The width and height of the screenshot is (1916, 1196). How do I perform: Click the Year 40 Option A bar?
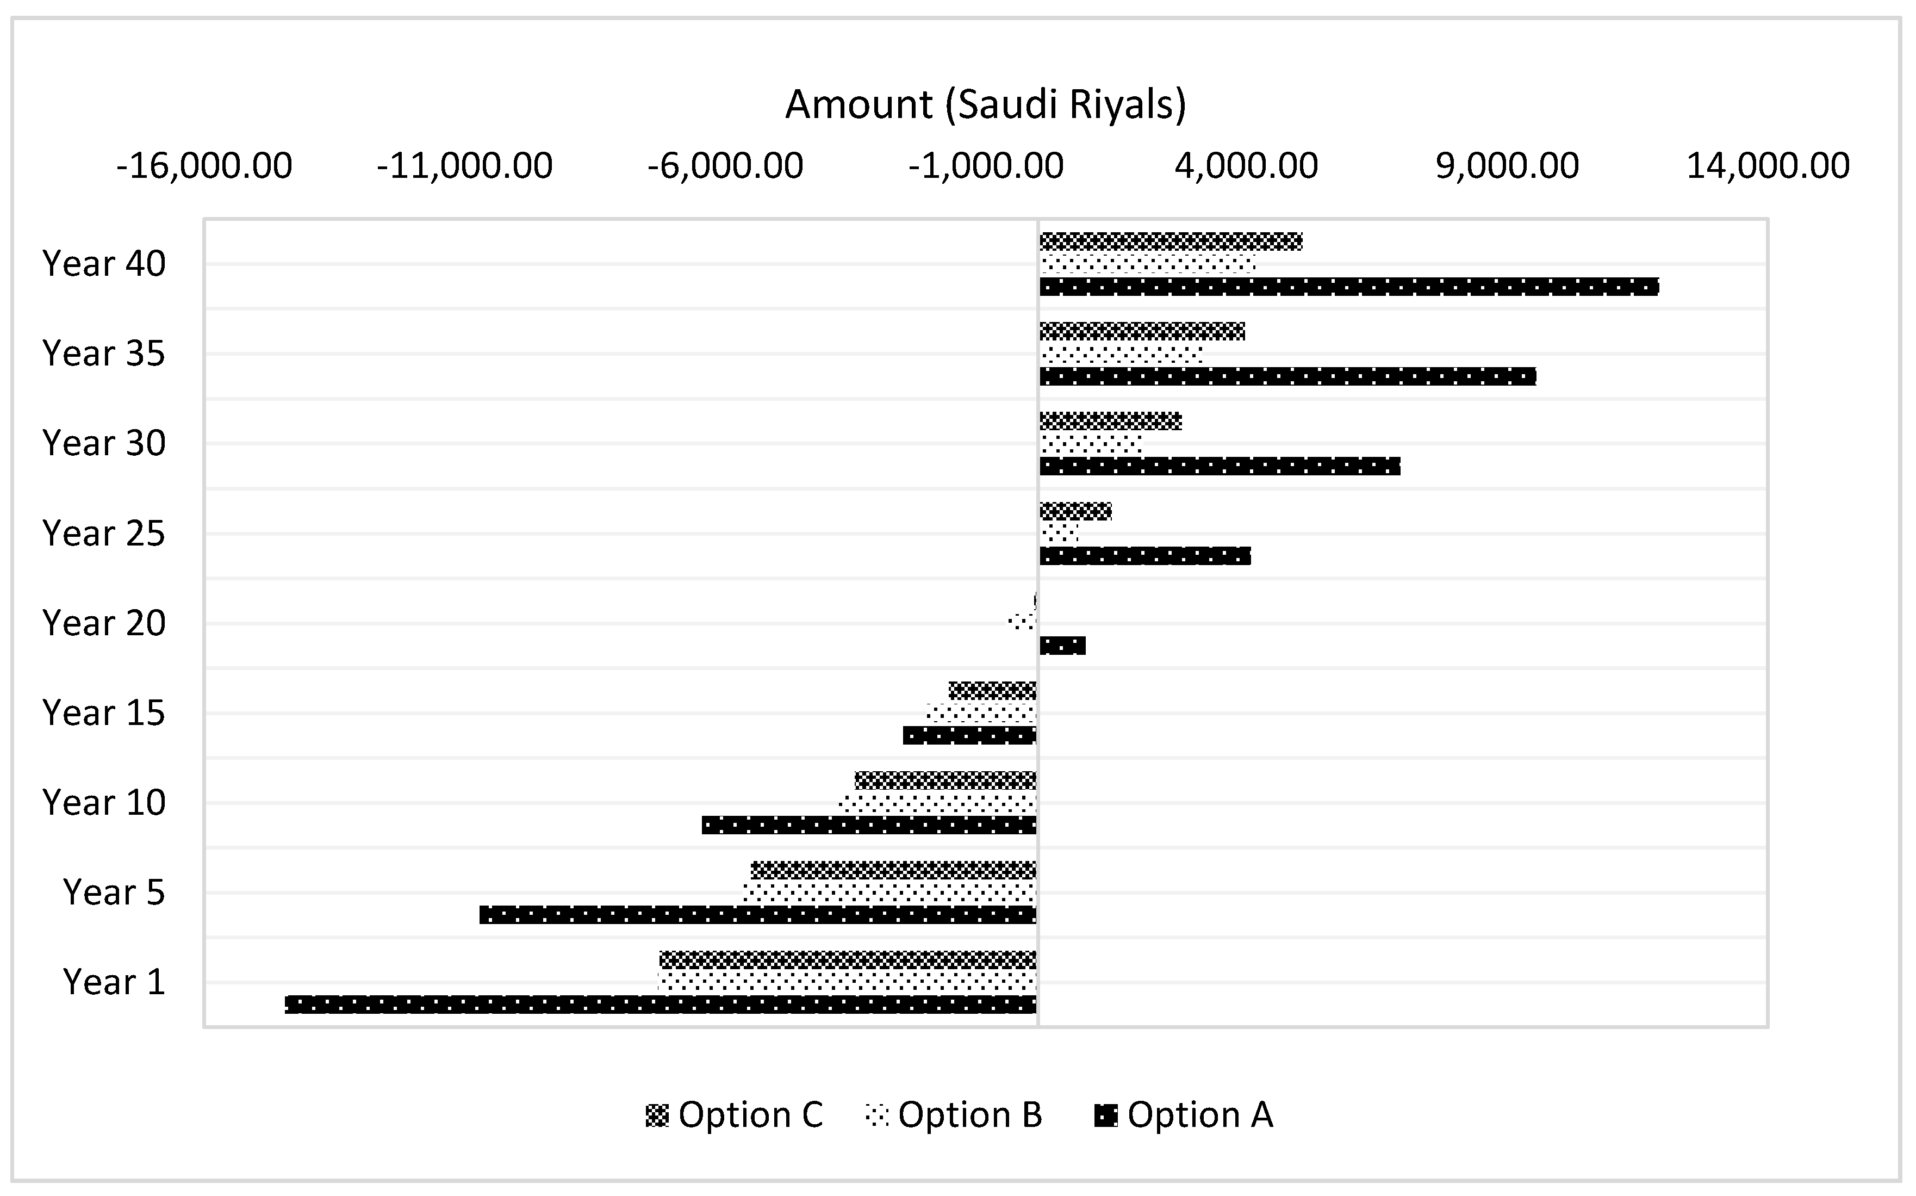1348,287
